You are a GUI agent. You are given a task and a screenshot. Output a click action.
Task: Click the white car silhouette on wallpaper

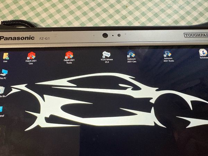[x=106, y=101]
